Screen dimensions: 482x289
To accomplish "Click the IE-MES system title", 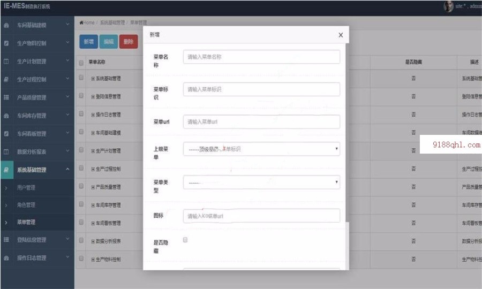I will (x=26, y=6).
